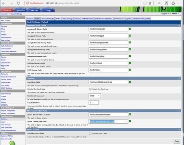Open the browser more options ellipsis
Image resolution: width=184 pixels, height=145 pixels.
180,3
